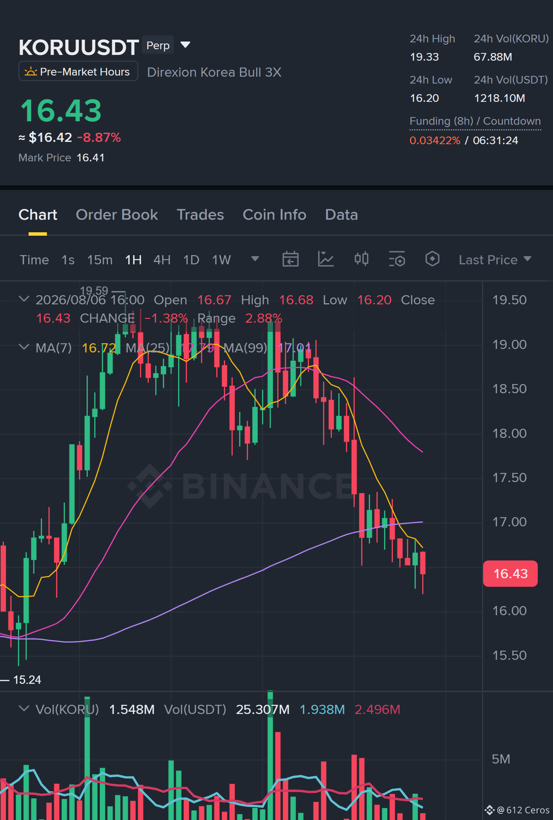Click the Funding (8h) / Countdown label

click(x=475, y=121)
